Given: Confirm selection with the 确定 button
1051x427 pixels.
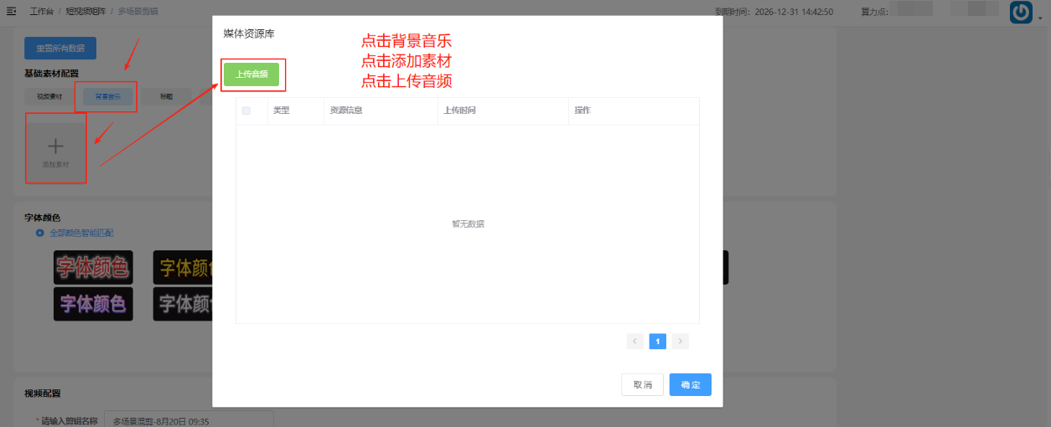Looking at the screenshot, I should click(x=690, y=384).
